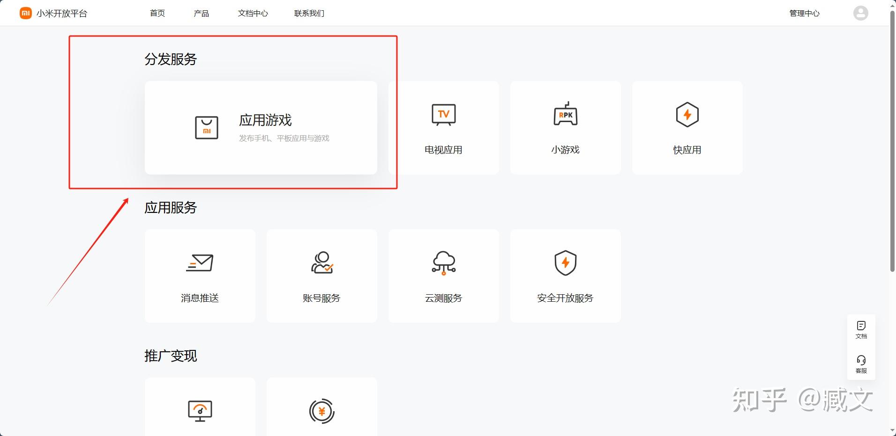The height and width of the screenshot is (436, 896).
Task: Click the 快应用 lightning hexagon icon
Action: [x=687, y=115]
